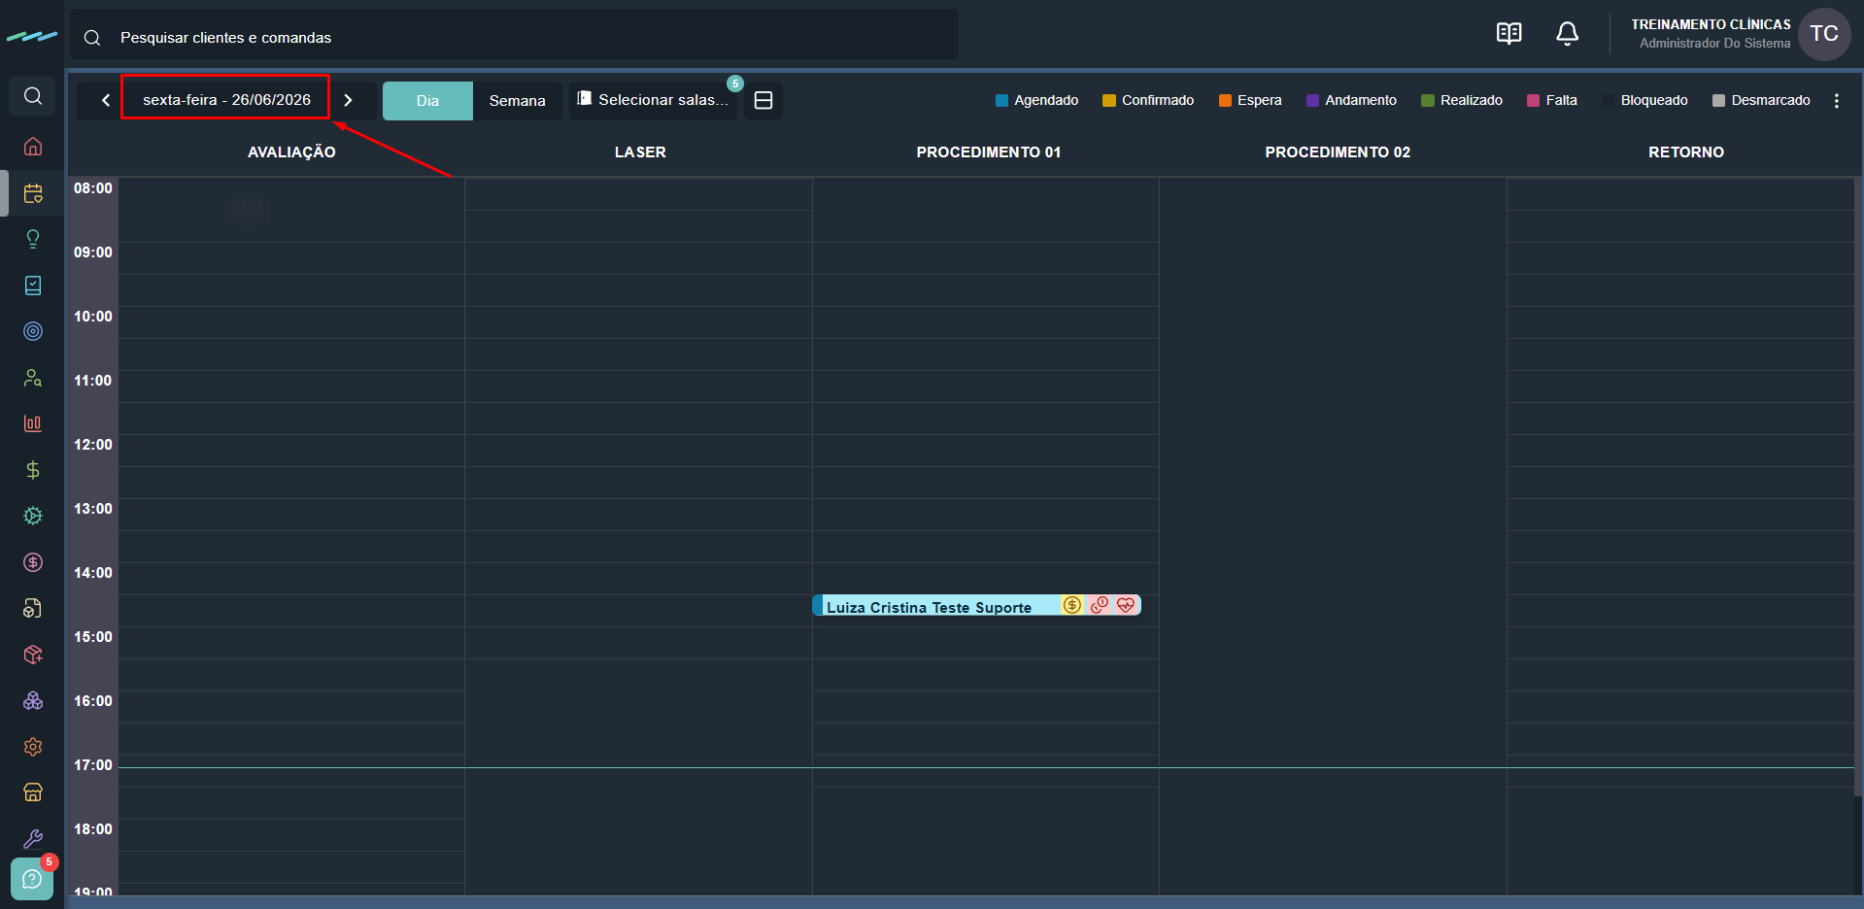This screenshot has width=1864, height=909.
Task: Open date picker showing sexta-feira - 26/06/2026
Action: (x=225, y=98)
